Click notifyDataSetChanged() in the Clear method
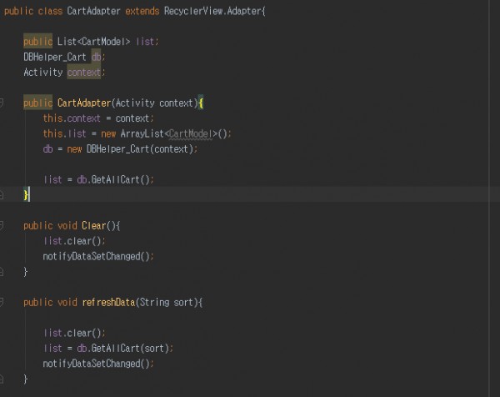The height and width of the screenshot is (397, 500). 97,256
